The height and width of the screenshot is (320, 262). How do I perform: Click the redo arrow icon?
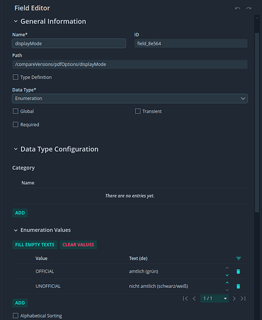pyautogui.click(x=249, y=8)
